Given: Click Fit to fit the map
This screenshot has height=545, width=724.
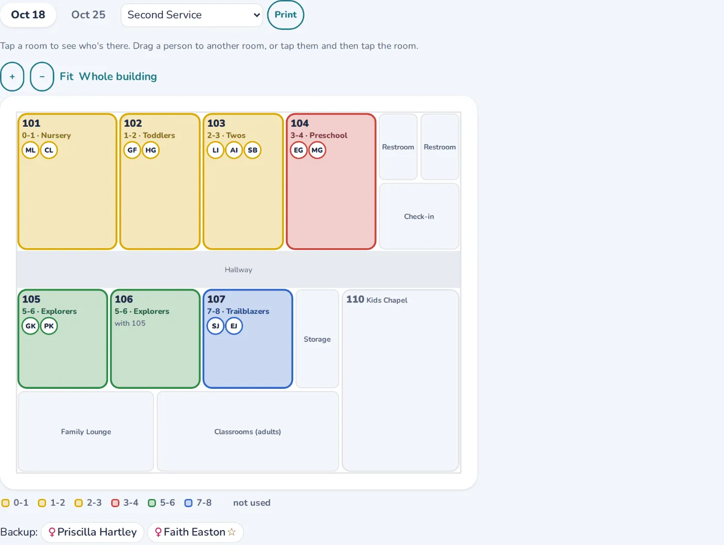Looking at the screenshot, I should 67,77.
